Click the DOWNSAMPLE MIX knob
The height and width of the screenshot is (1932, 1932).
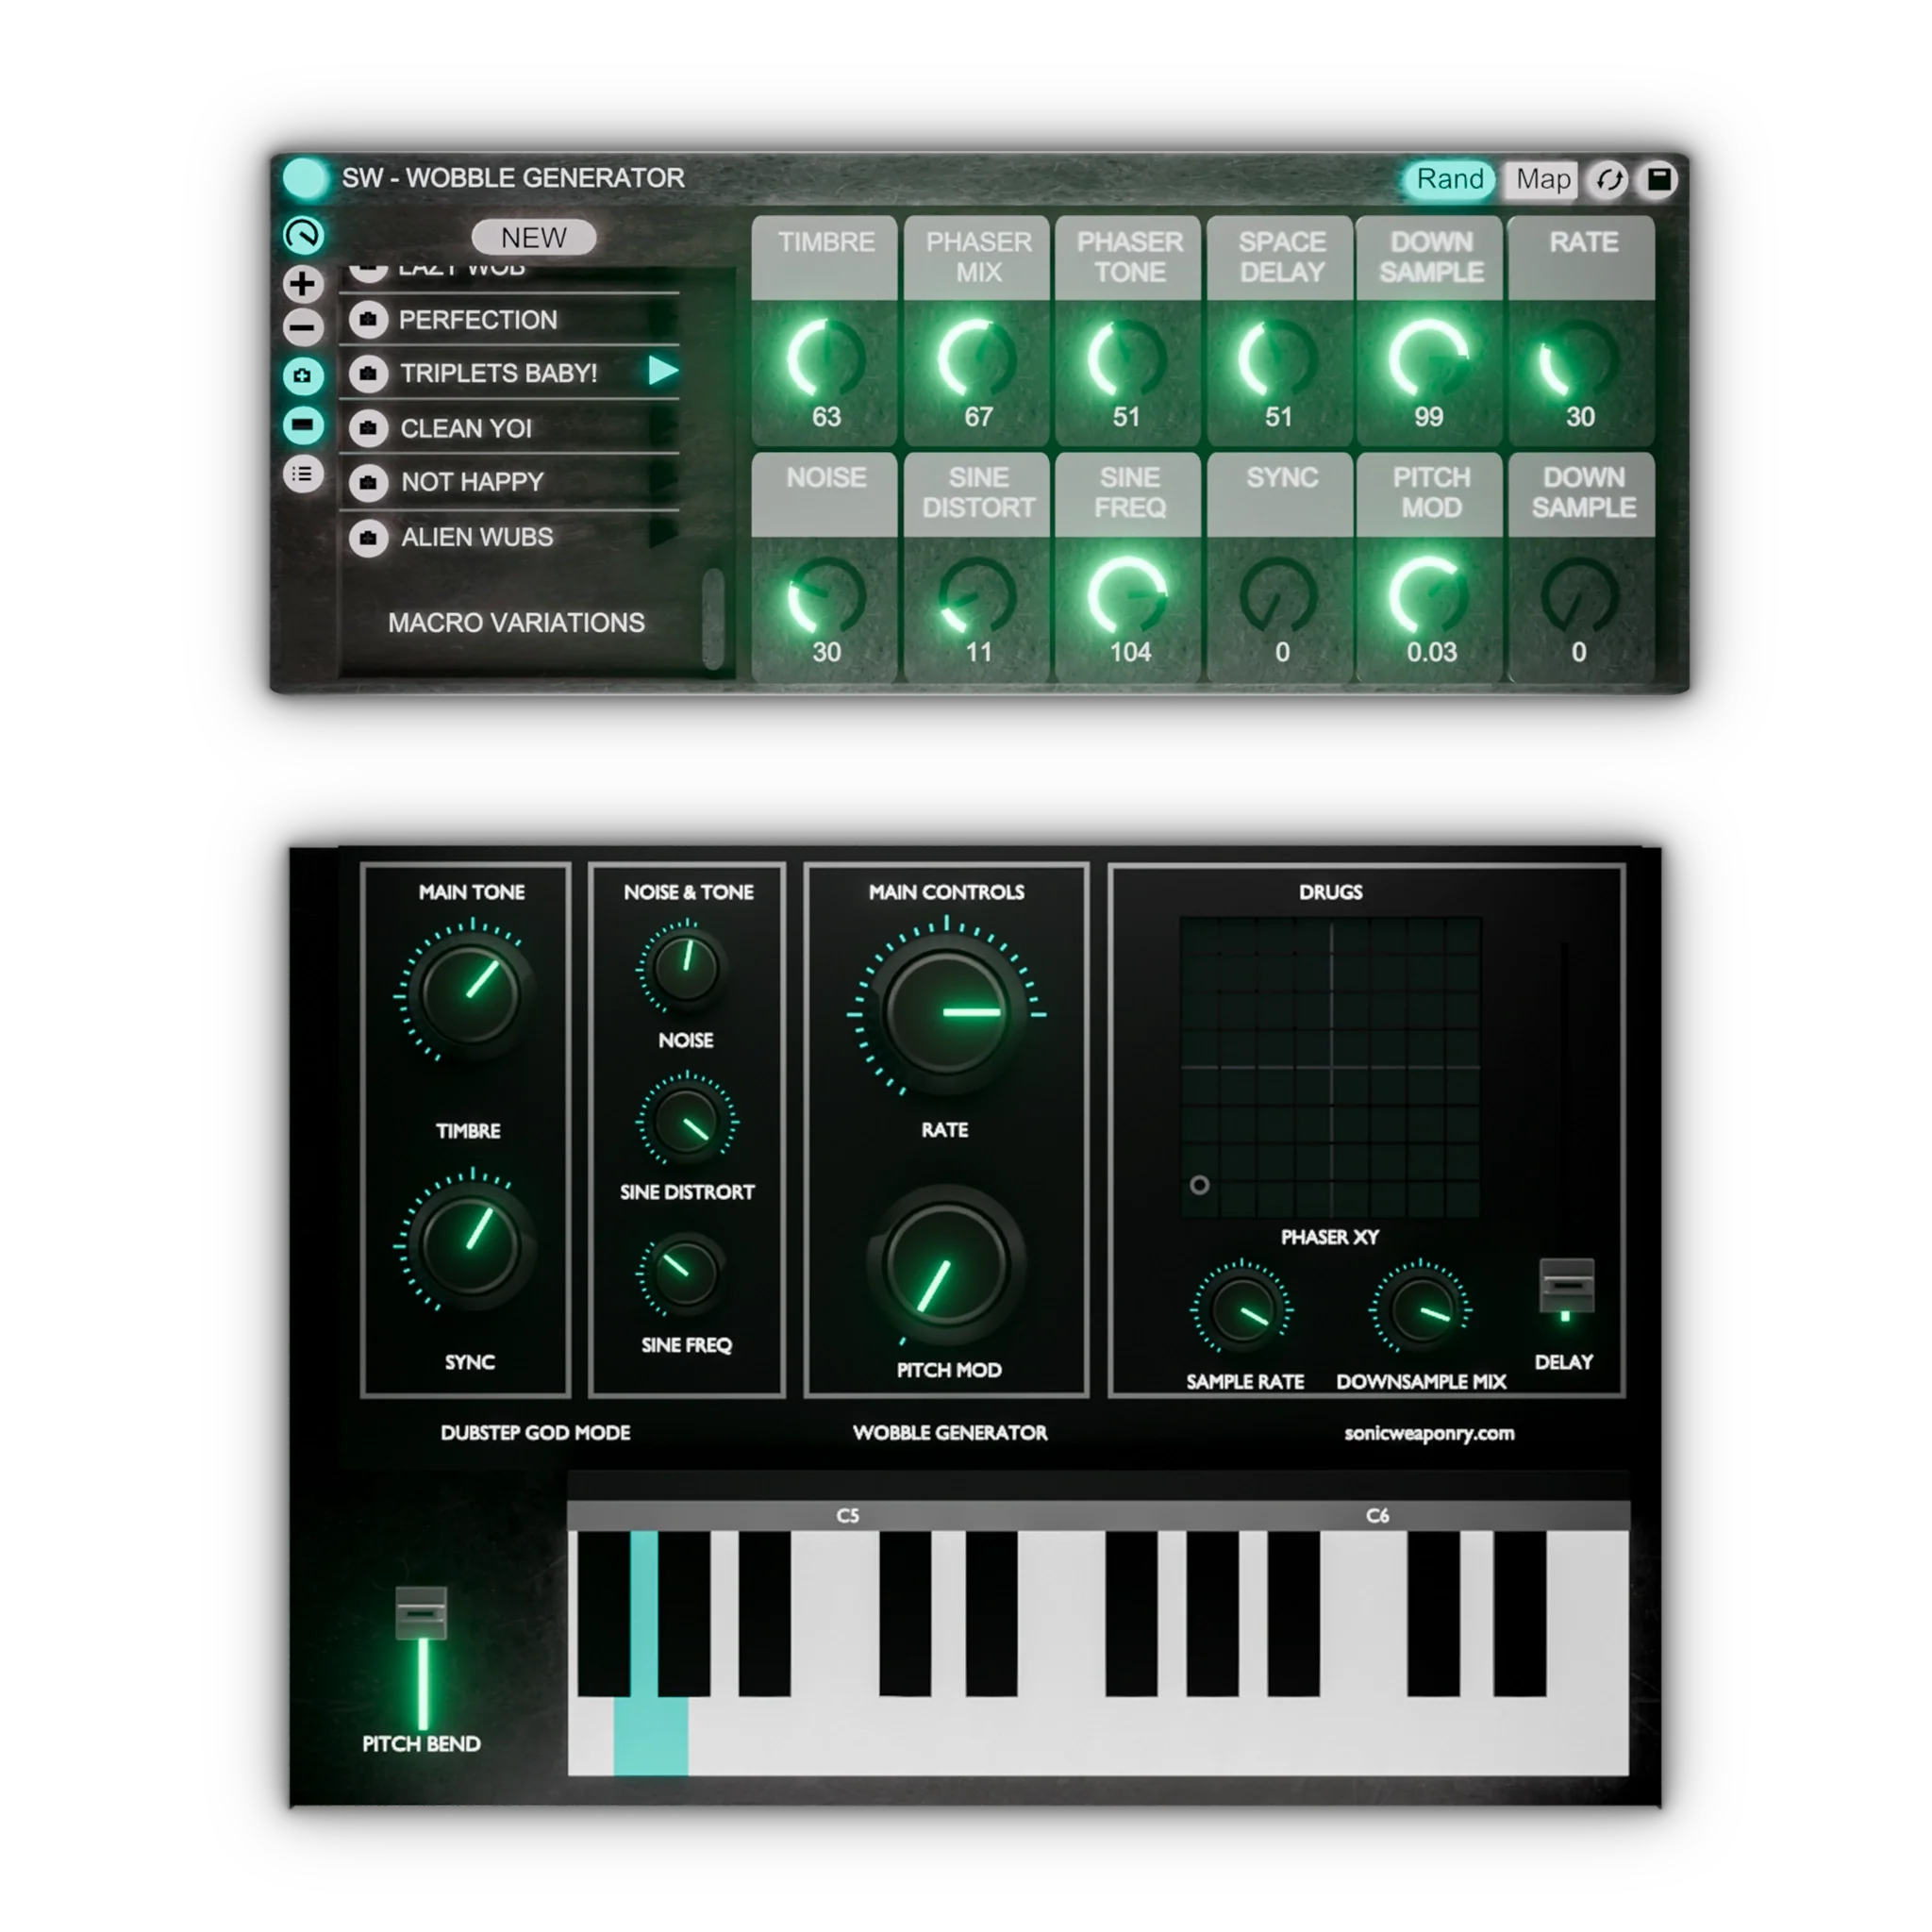(x=1420, y=1308)
